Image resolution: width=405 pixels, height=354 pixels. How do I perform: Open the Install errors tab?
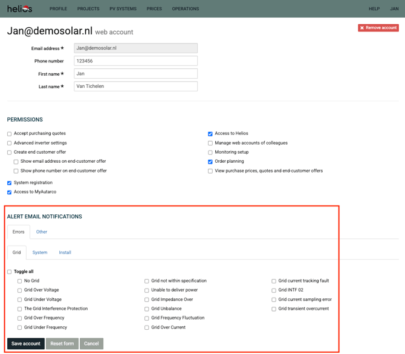65,252
